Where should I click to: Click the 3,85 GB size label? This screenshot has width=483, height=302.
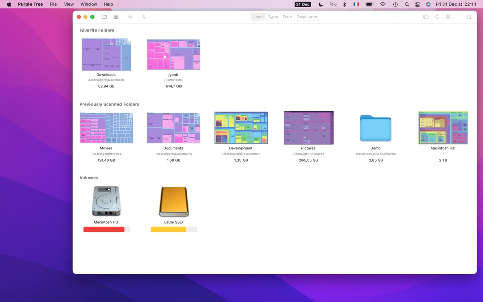coord(376,160)
